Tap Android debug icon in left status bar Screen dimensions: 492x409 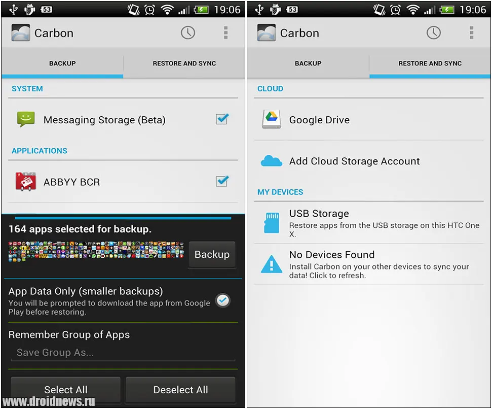click(29, 10)
